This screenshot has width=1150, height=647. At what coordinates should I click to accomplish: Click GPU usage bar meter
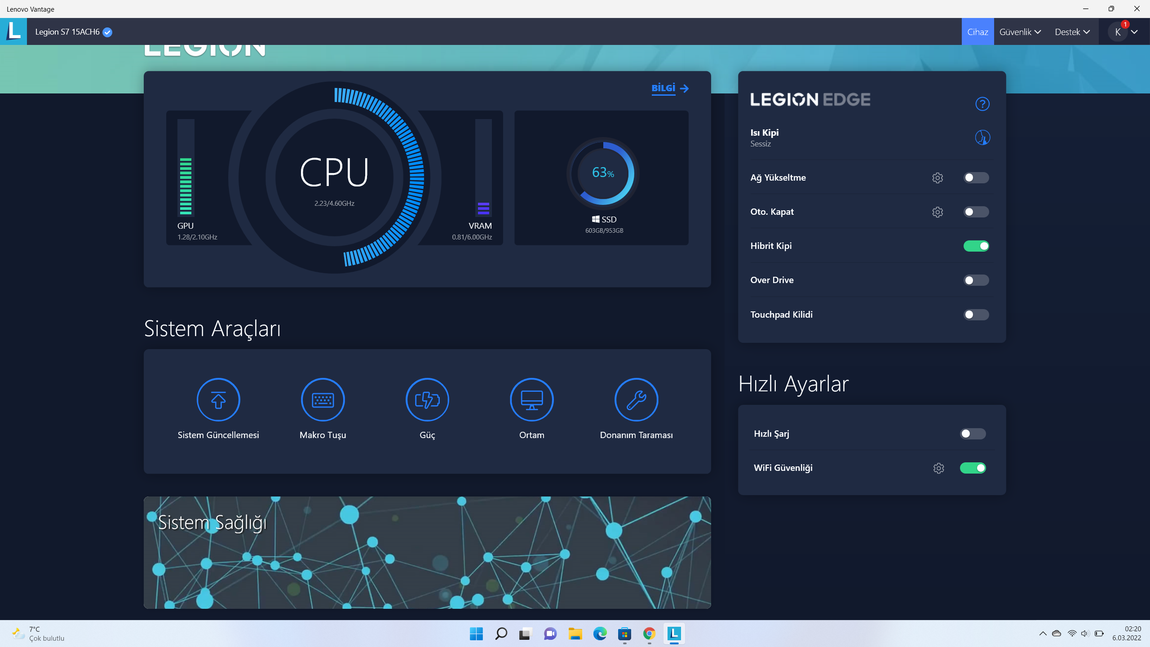tap(186, 167)
